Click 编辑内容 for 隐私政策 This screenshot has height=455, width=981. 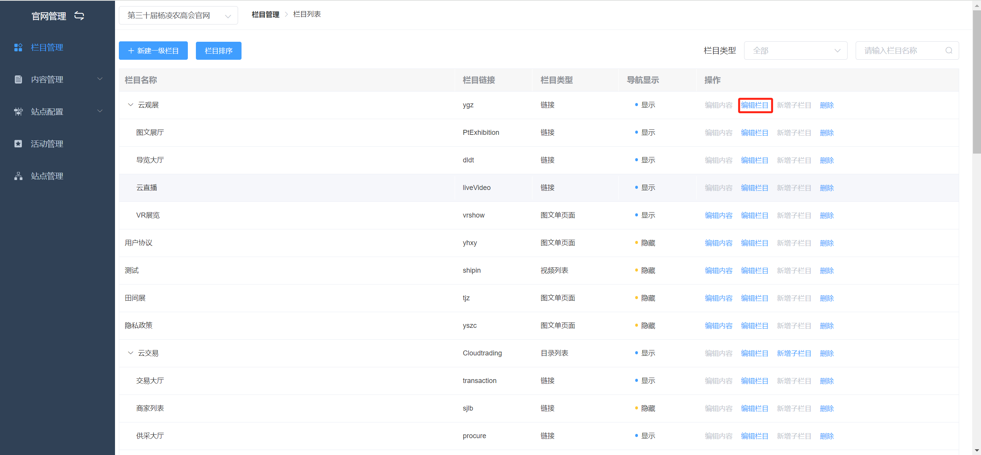(x=719, y=326)
